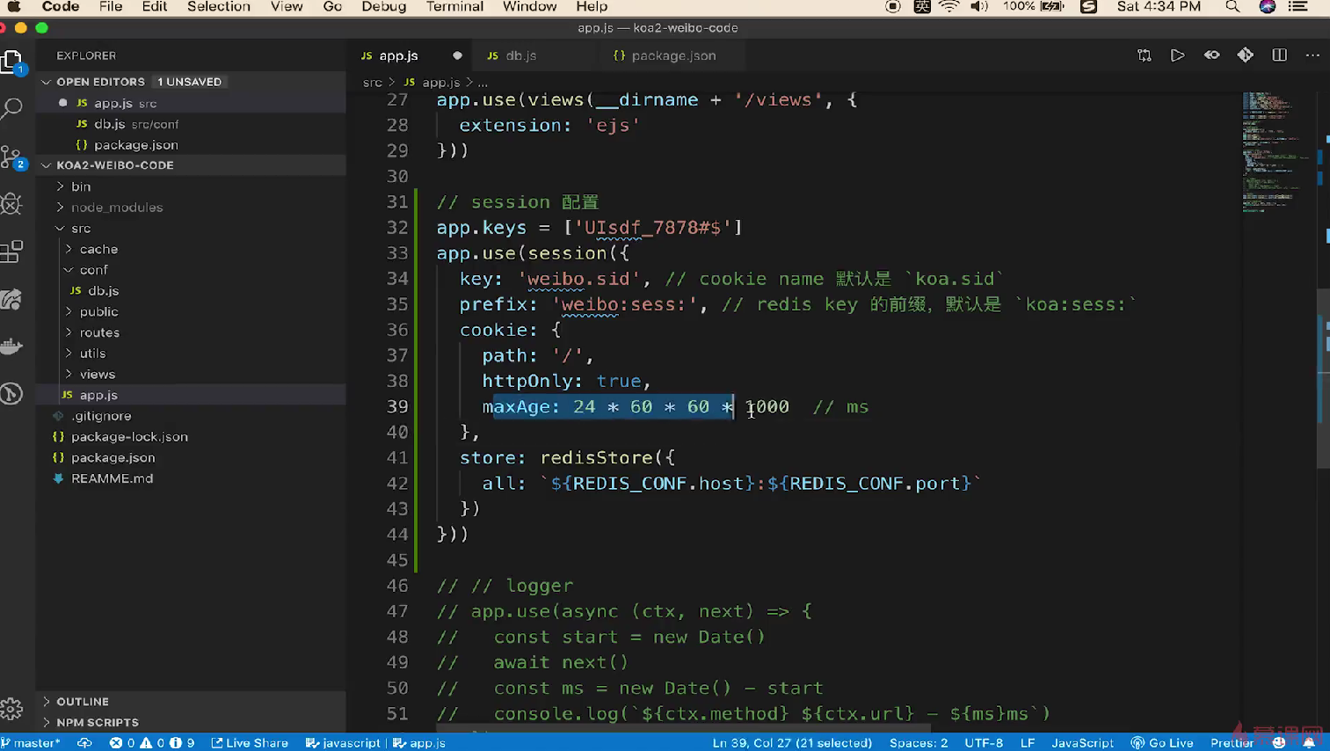Open the Docker view in activity bar

(x=12, y=346)
